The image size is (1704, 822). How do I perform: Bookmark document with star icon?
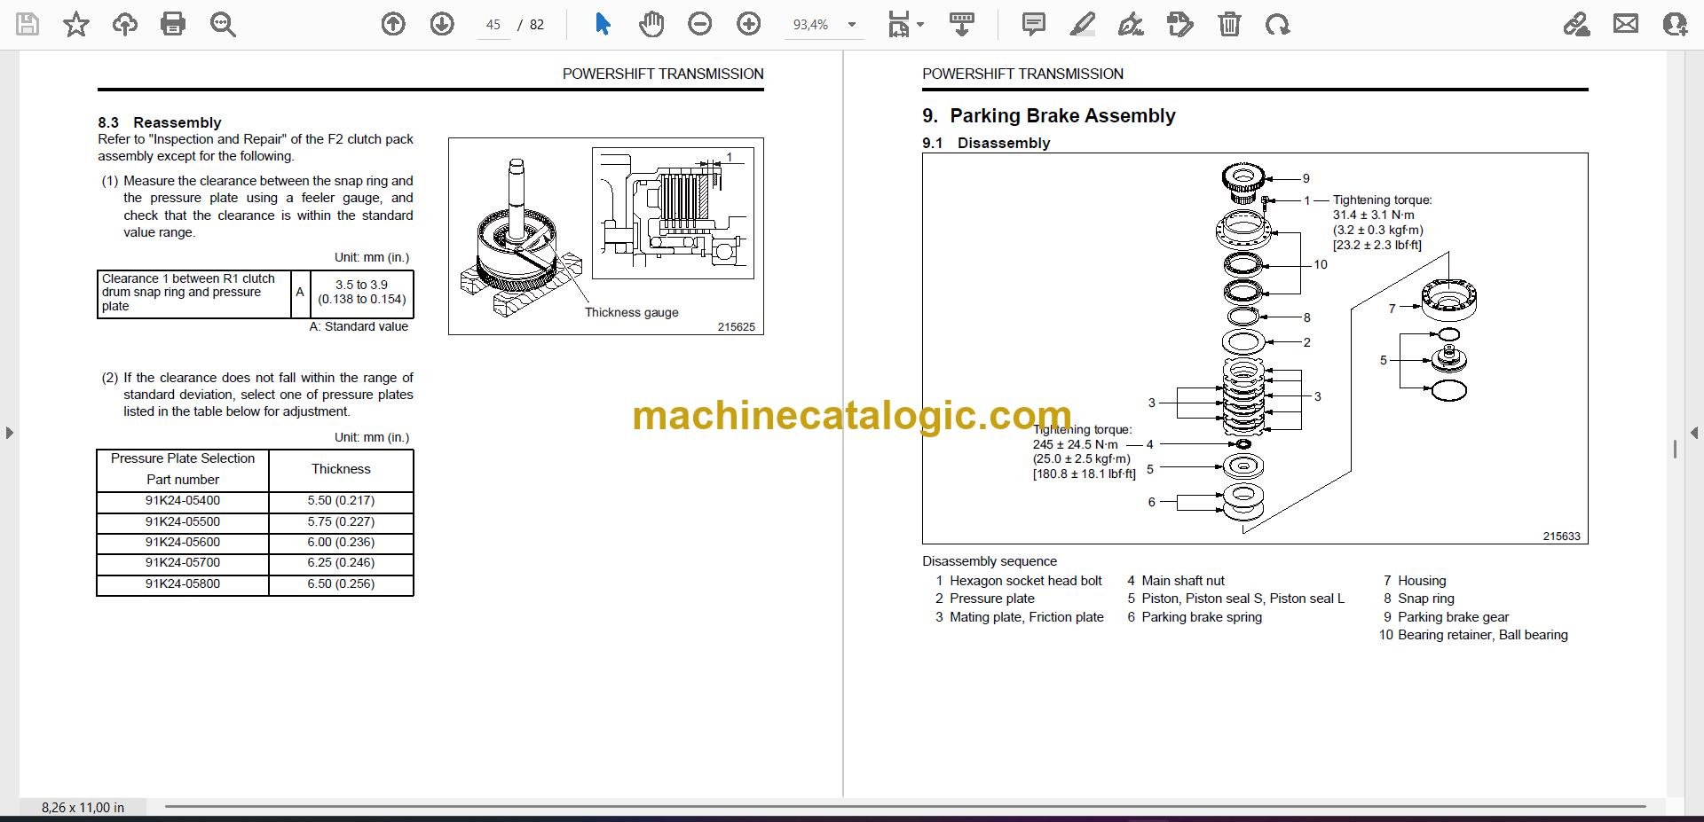coord(76,24)
